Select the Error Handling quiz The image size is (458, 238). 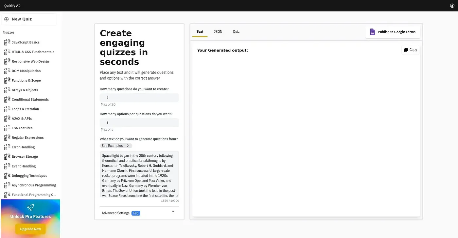coord(23,147)
